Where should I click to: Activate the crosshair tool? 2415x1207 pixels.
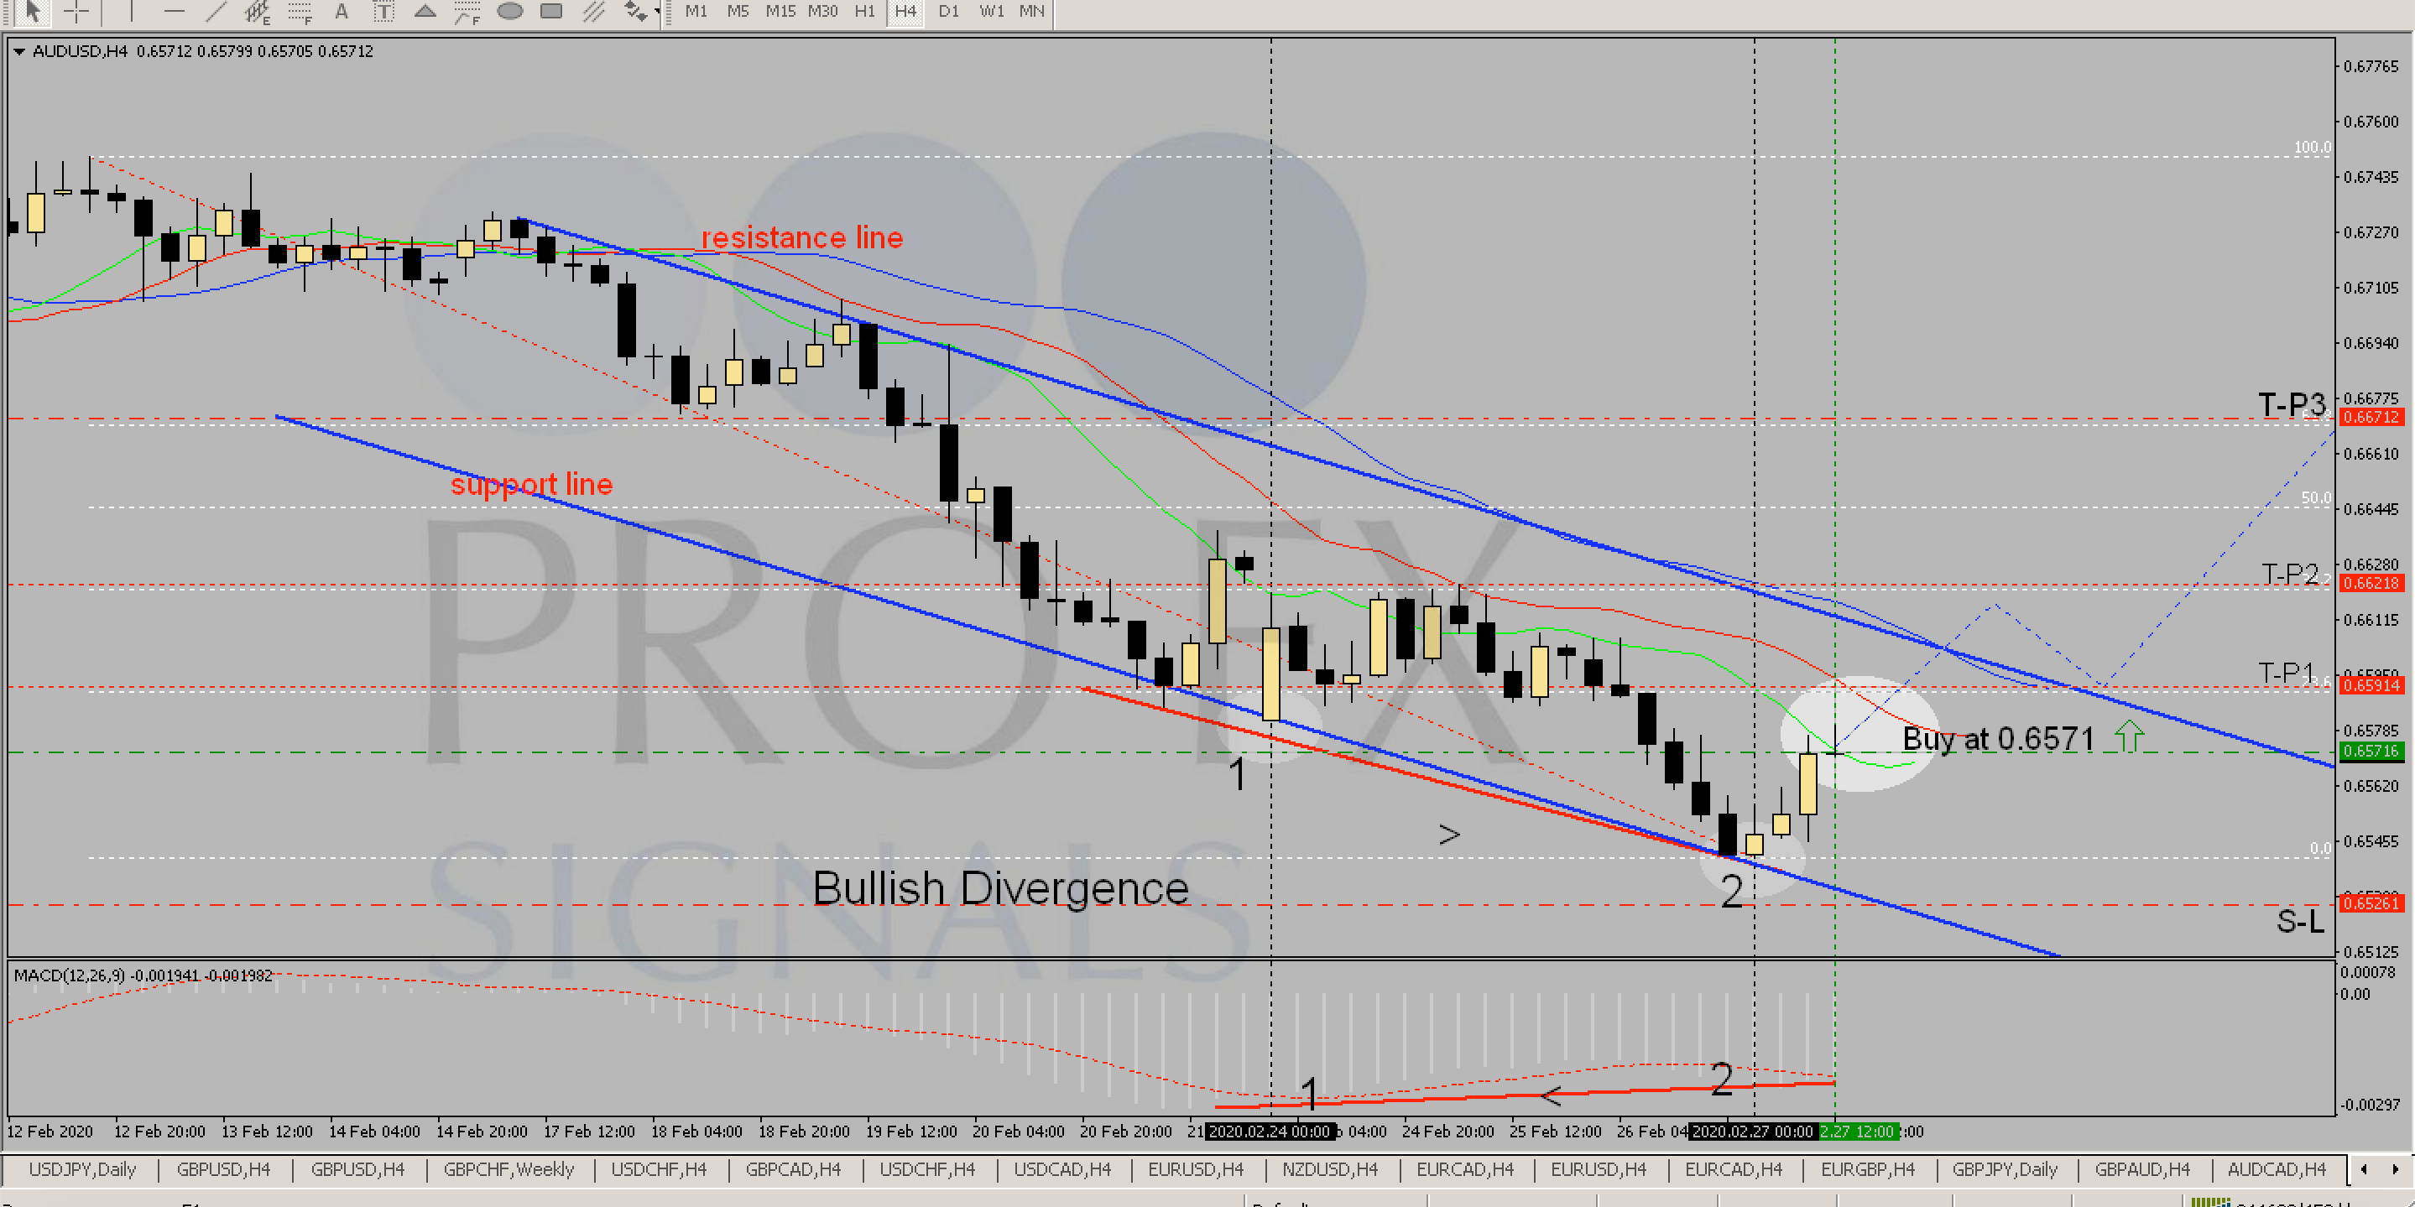pos(77,11)
